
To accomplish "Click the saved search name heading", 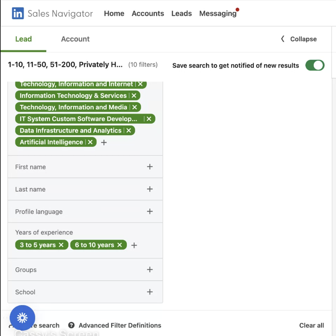I will pyautogui.click(x=65, y=64).
